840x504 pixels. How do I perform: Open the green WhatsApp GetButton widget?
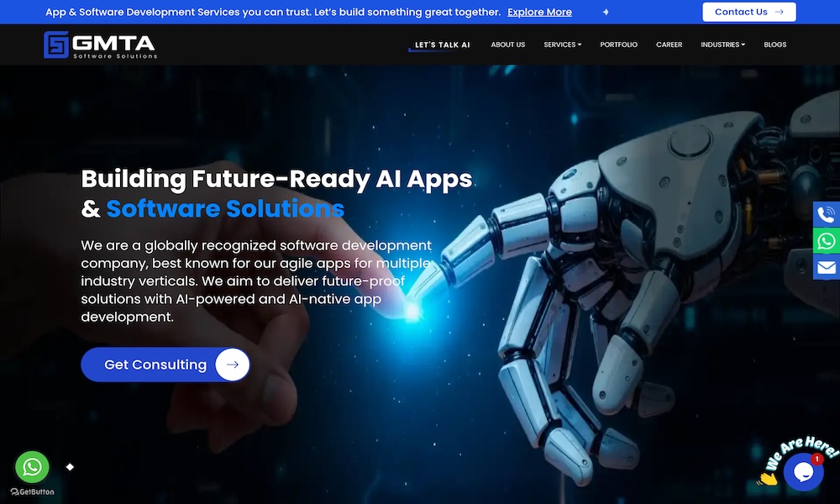click(x=32, y=467)
